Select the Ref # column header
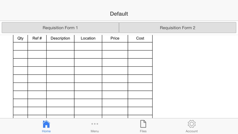Image resolution: width=238 pixels, height=134 pixels. point(37,38)
